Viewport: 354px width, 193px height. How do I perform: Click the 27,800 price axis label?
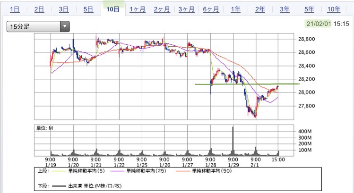point(306,106)
